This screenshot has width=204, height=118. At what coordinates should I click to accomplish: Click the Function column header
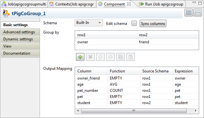(x=124, y=71)
